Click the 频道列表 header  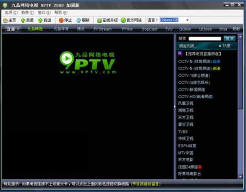187,46
